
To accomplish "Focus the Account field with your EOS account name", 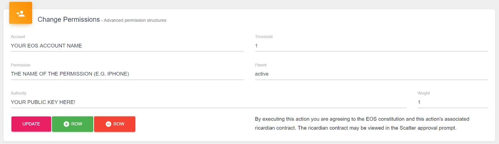I will 127,46.
